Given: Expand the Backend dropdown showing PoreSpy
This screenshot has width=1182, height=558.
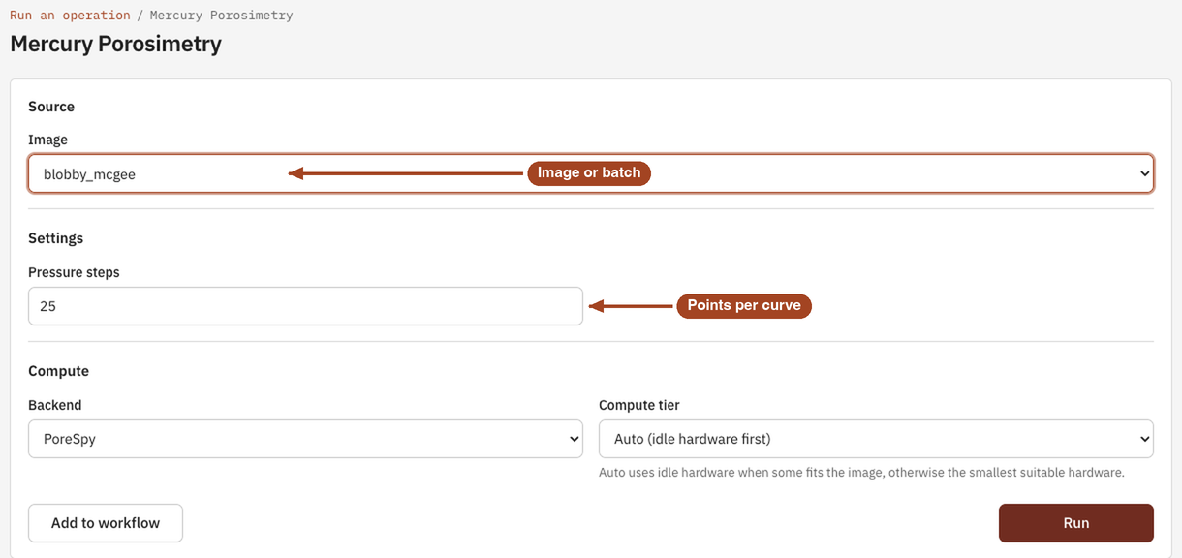Looking at the screenshot, I should point(305,439).
